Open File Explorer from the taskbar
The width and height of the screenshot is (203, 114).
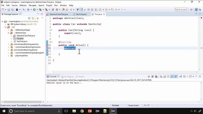pos(74,111)
